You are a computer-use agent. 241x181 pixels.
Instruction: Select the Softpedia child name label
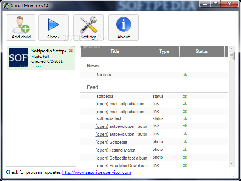pyautogui.click(x=49, y=51)
